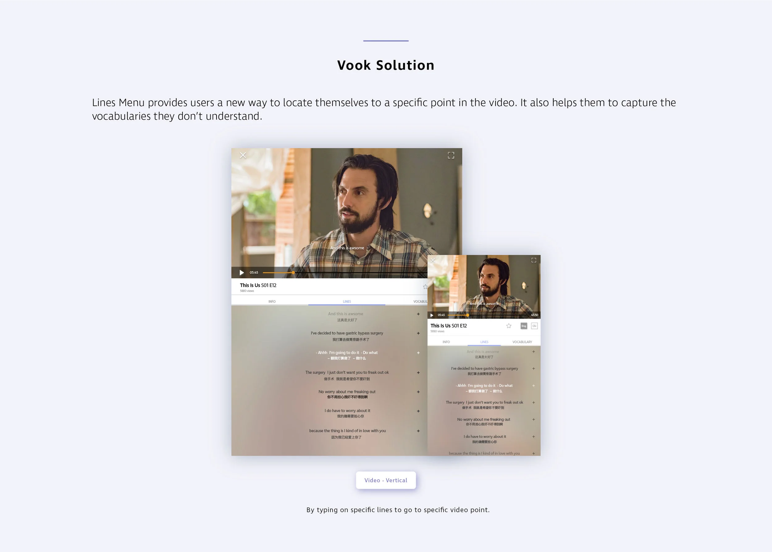Favorite the episode with the star icon

click(509, 326)
